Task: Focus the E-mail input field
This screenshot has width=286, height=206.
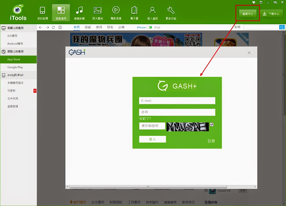Action: click(177, 100)
